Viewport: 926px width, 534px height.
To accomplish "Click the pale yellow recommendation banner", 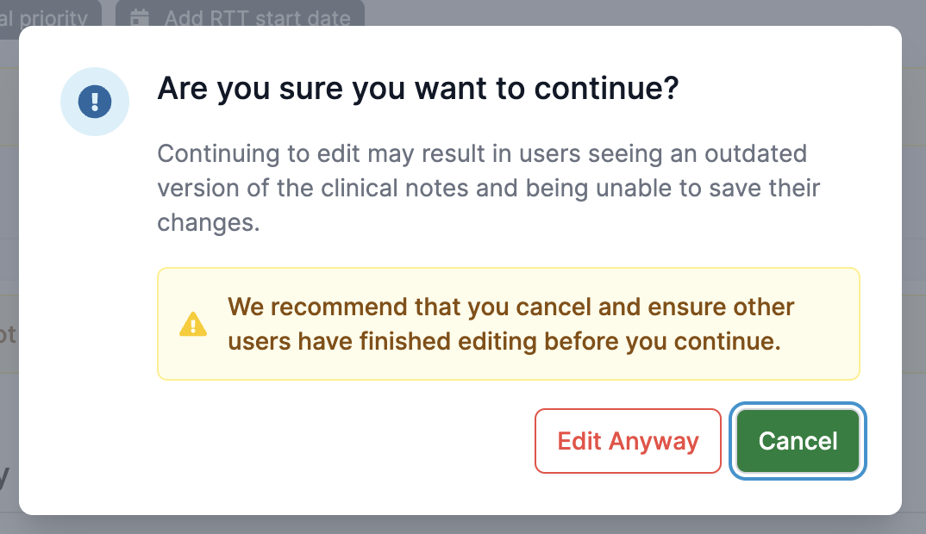I will pyautogui.click(x=509, y=324).
